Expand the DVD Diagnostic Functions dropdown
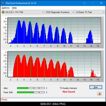106x106 pixels. click(60, 12)
